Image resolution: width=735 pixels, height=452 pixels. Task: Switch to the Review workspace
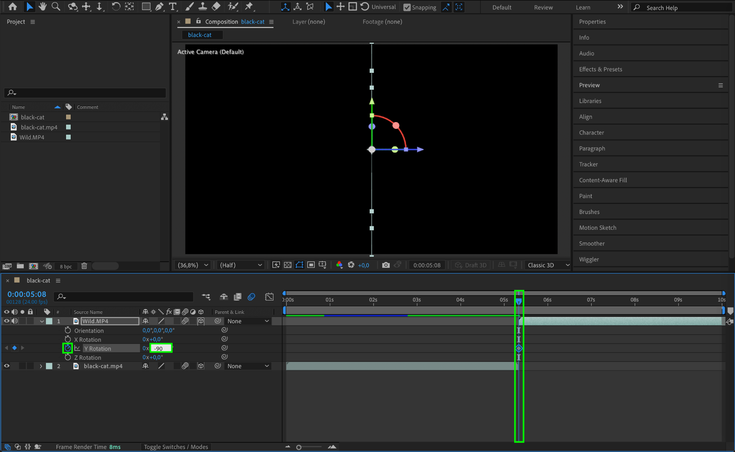tap(543, 7)
